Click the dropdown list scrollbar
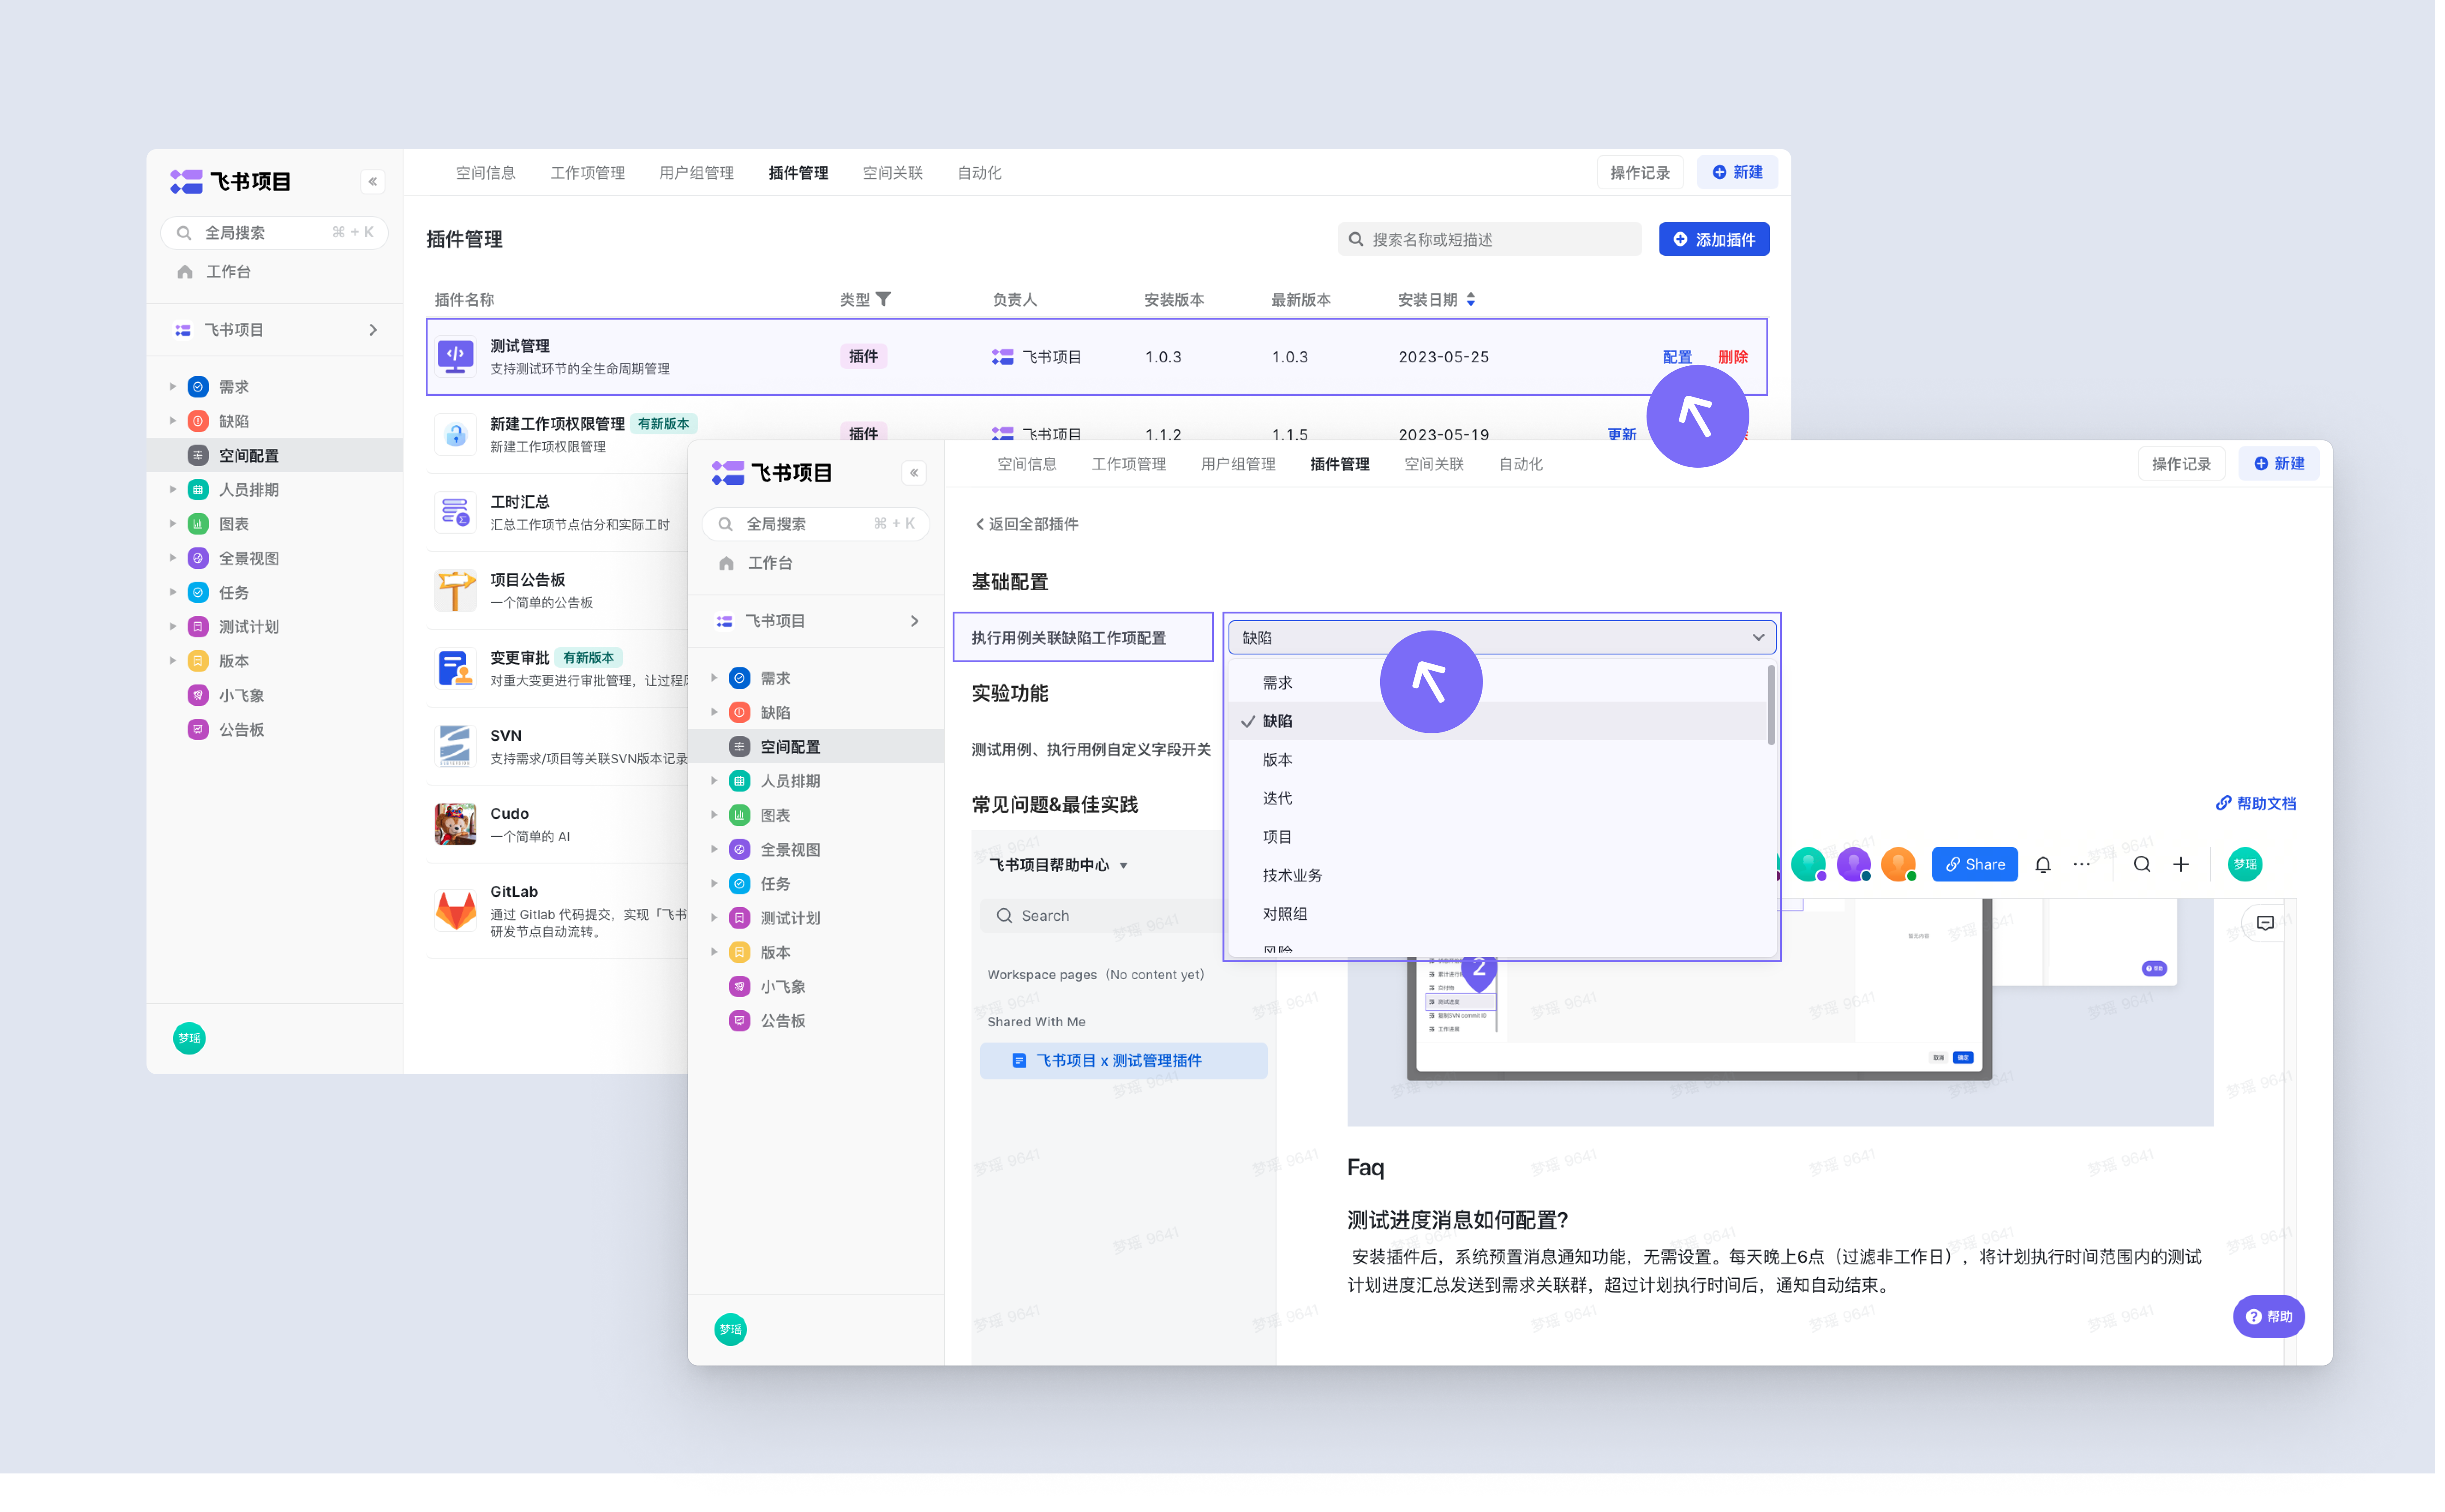Screen dimensions: 2445x1512 tap(1771, 706)
